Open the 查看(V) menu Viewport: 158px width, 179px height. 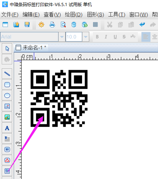pyautogui.click(x=52, y=15)
